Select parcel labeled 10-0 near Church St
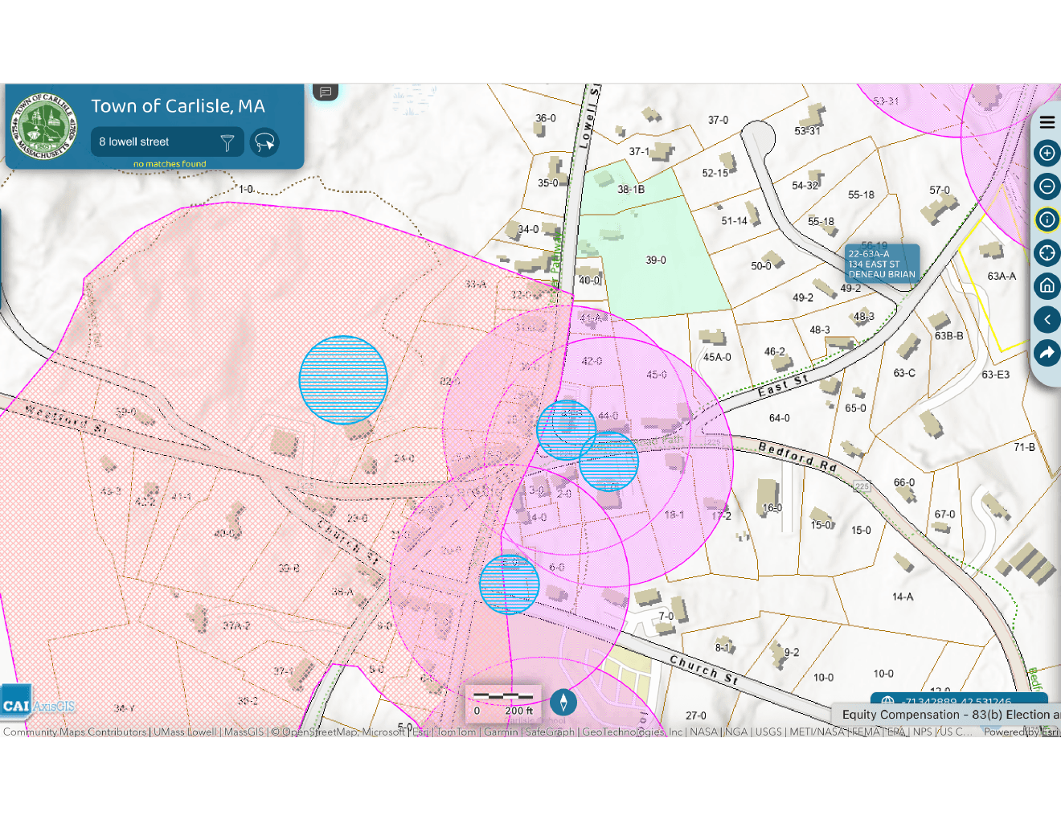1061x820 pixels. pyautogui.click(x=823, y=678)
